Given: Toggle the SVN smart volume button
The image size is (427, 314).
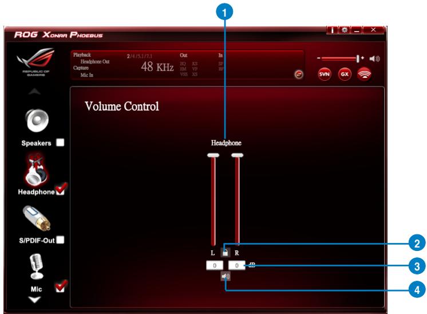Looking at the screenshot, I should click(325, 74).
